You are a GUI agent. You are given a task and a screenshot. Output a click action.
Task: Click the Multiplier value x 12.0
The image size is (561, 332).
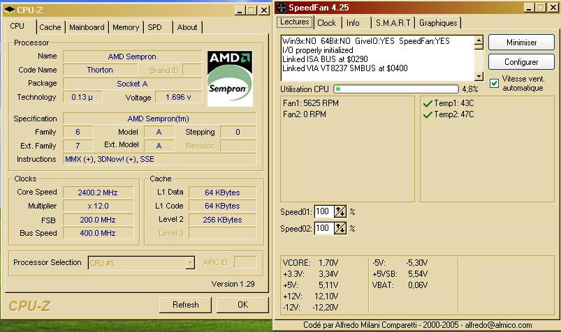[x=98, y=206]
